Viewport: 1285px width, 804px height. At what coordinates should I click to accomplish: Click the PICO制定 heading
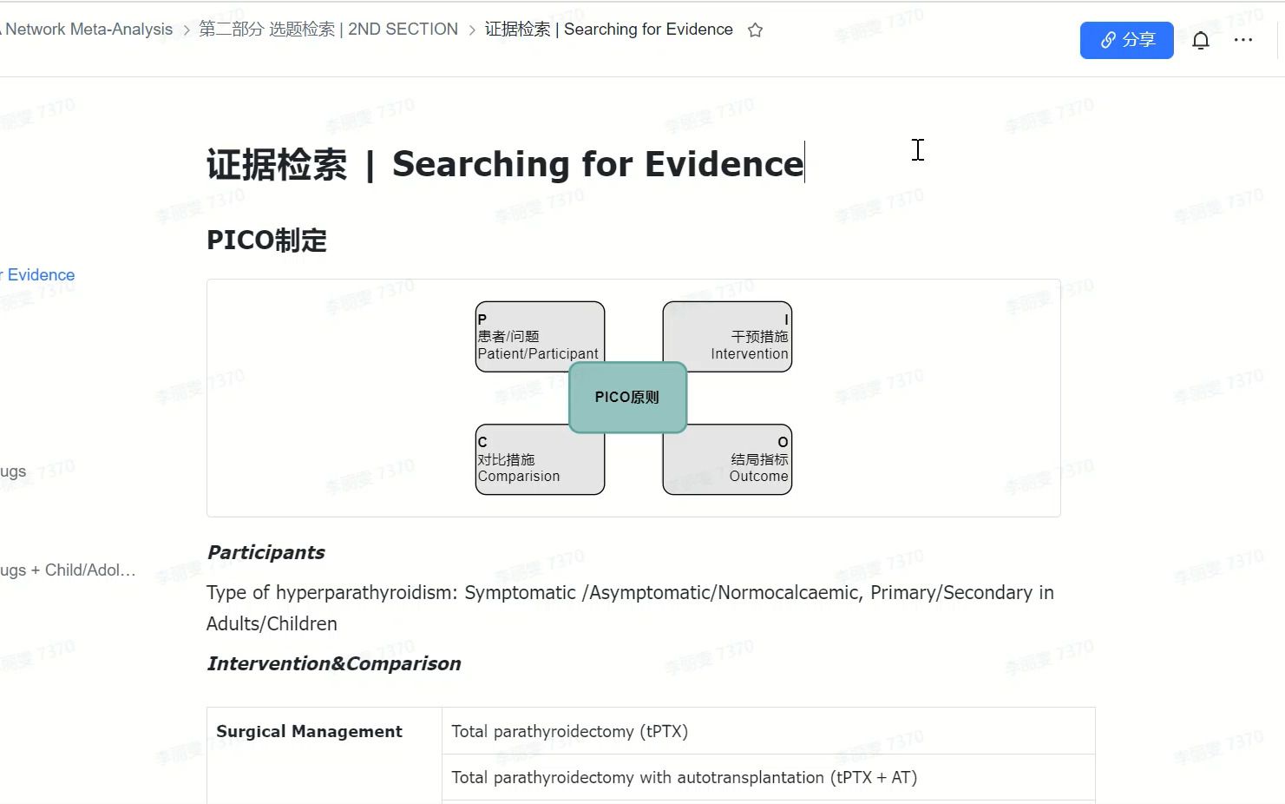[x=266, y=241]
